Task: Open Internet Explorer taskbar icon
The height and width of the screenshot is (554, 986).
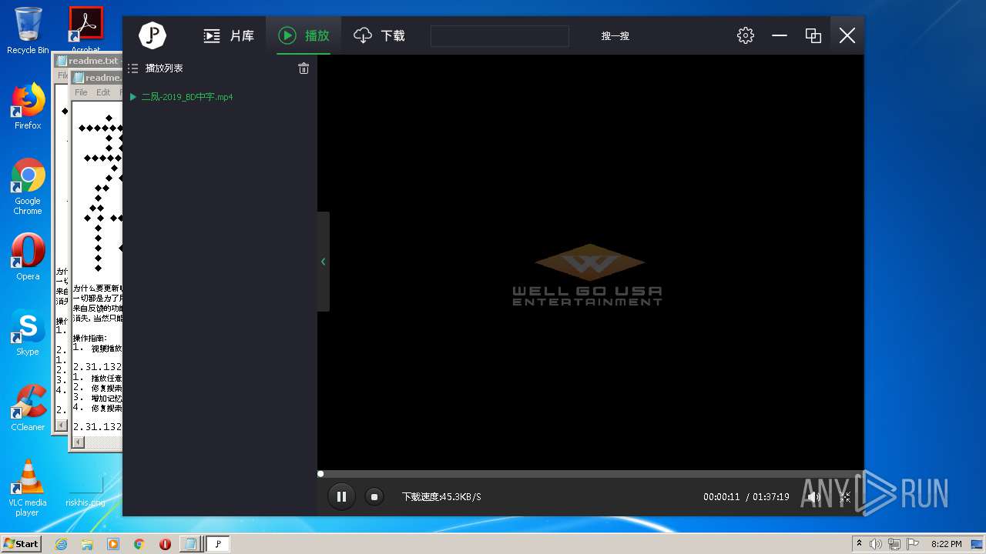Action: coord(61,544)
